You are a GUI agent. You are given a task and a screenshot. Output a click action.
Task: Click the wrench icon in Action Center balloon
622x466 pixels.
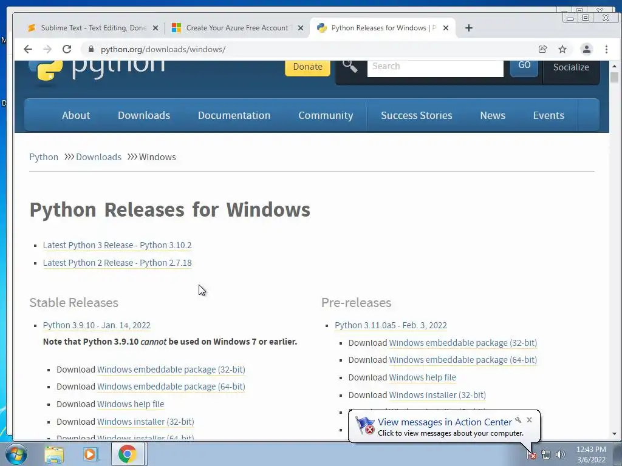click(x=518, y=420)
